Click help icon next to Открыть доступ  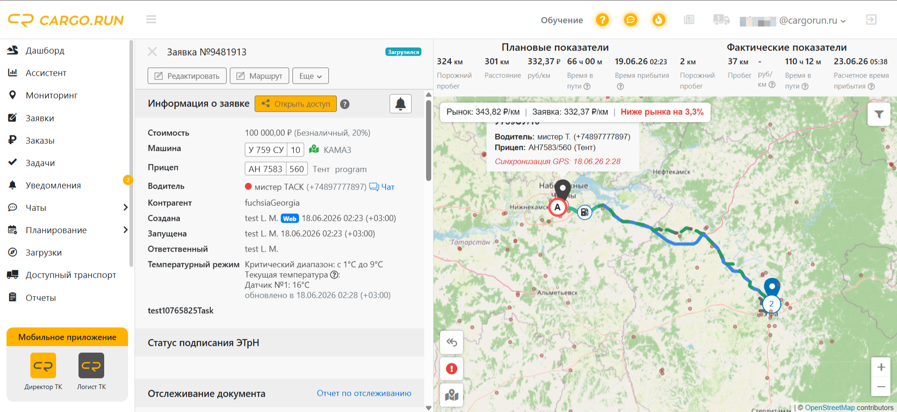click(345, 104)
